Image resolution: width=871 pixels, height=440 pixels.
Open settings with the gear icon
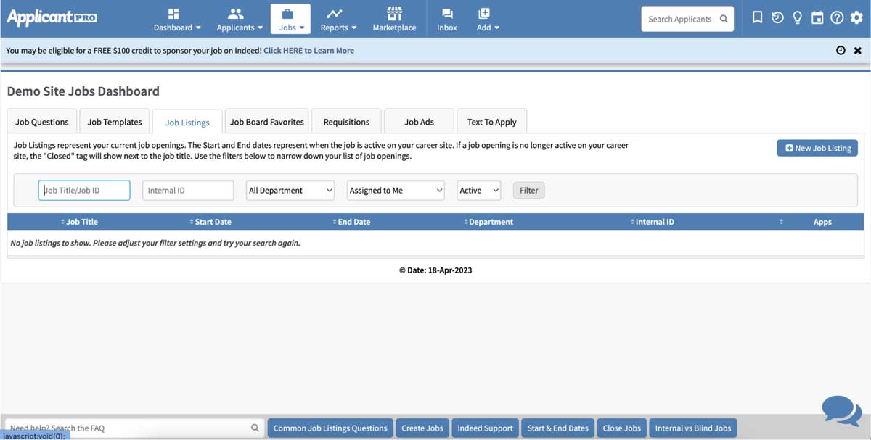pyautogui.click(x=857, y=17)
